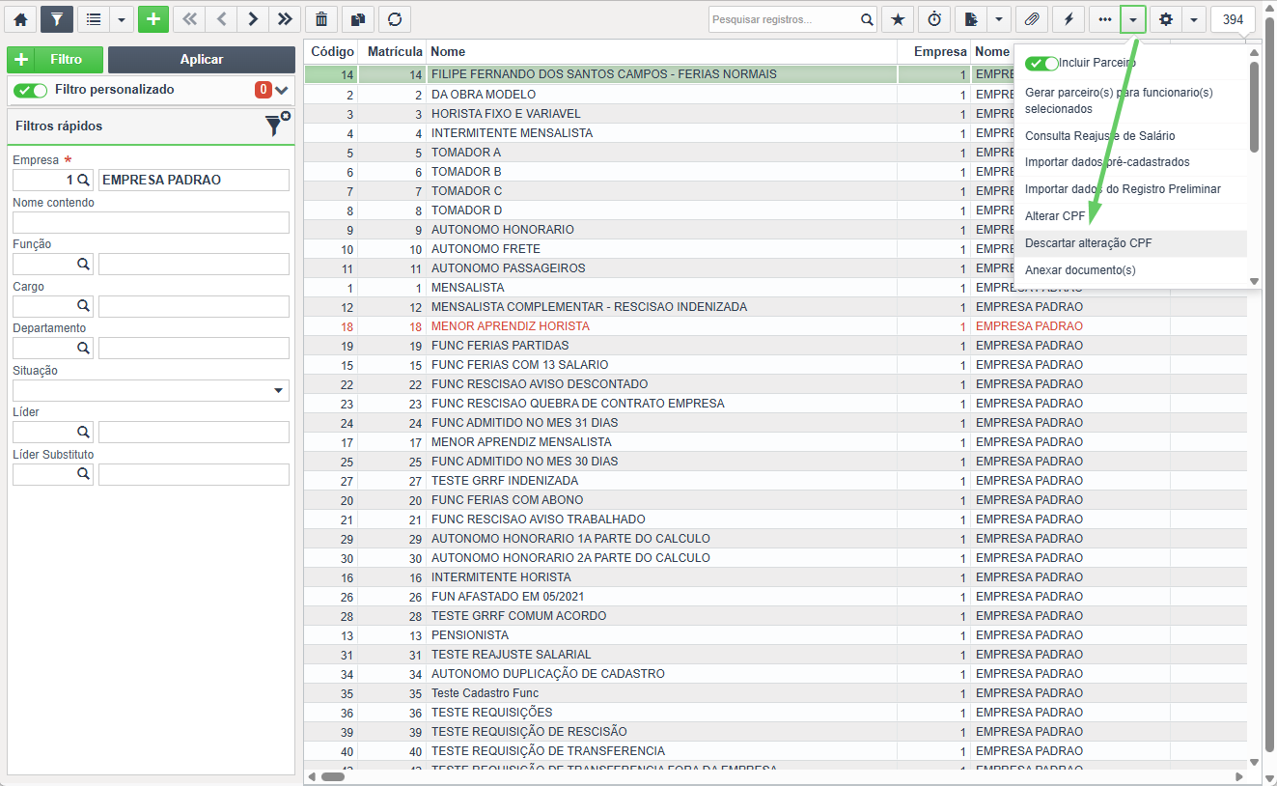Open Líder lookup magnifier

[84, 432]
